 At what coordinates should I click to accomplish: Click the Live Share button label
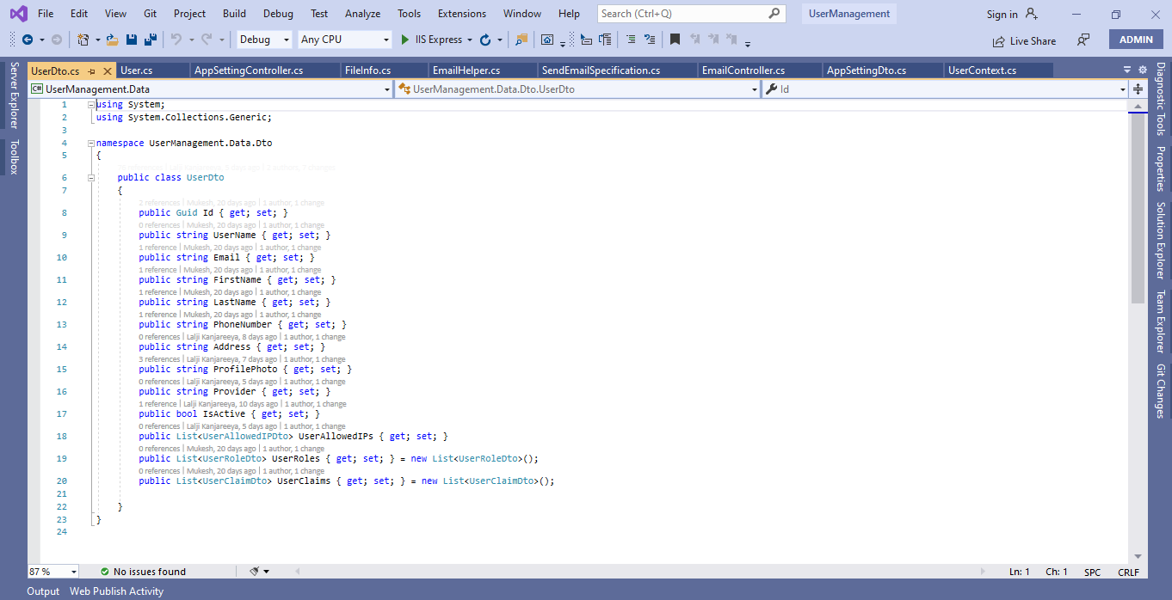click(x=1033, y=40)
